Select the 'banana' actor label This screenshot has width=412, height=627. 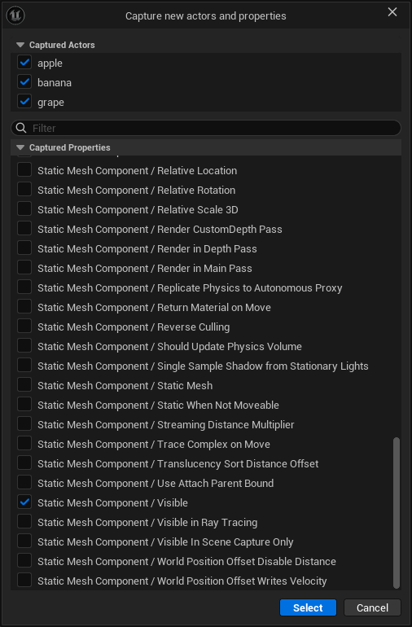(x=55, y=83)
